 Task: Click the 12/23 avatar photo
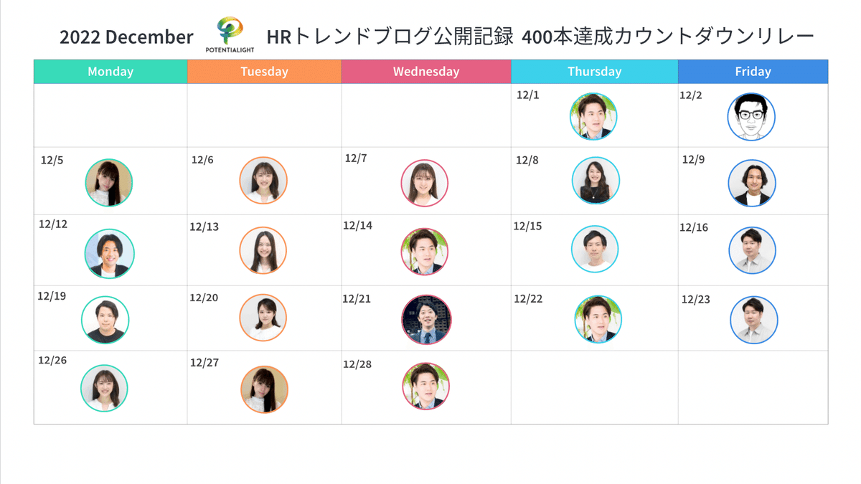754,320
